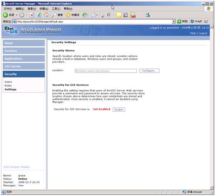The width and height of the screenshot is (215, 196).
Task: Click the 'Online' status value
Action: [23, 179]
